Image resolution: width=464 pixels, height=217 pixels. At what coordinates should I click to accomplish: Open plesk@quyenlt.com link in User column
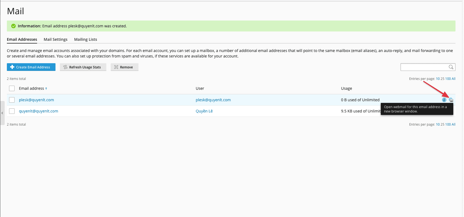pyautogui.click(x=213, y=100)
